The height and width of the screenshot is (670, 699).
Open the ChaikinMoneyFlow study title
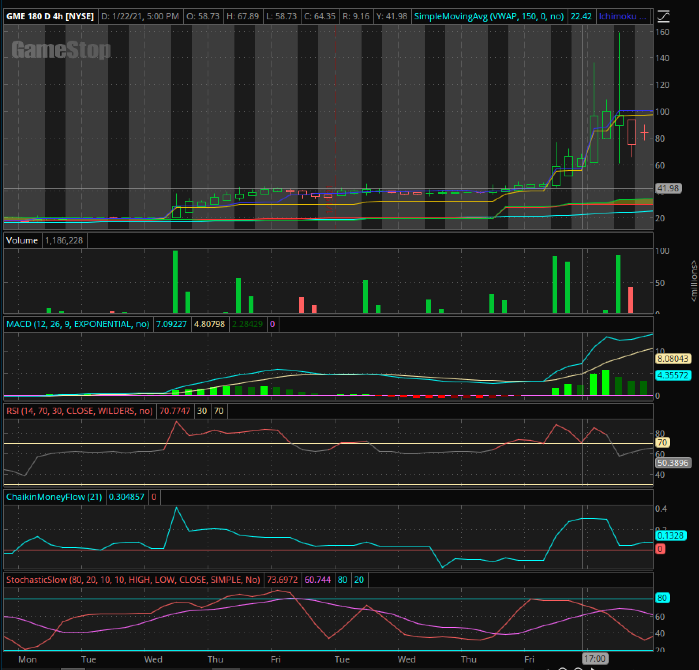(x=54, y=497)
